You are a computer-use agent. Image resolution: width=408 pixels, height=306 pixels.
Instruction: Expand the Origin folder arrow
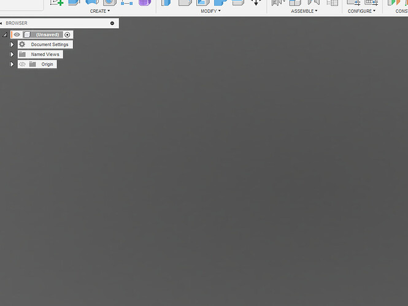[12, 64]
